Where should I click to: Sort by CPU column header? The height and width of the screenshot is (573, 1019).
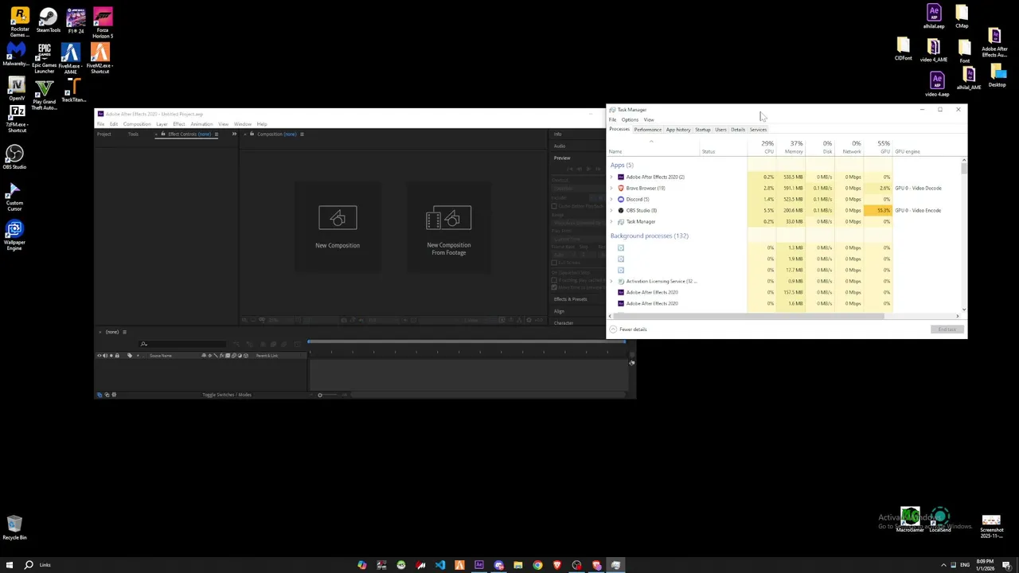point(763,147)
